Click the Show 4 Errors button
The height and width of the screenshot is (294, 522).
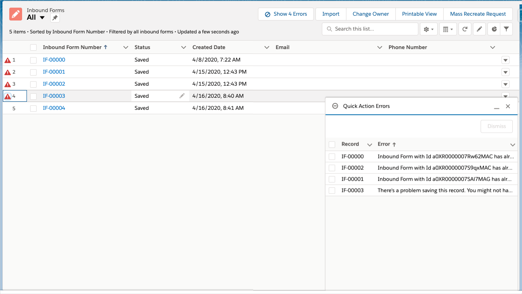pos(286,14)
